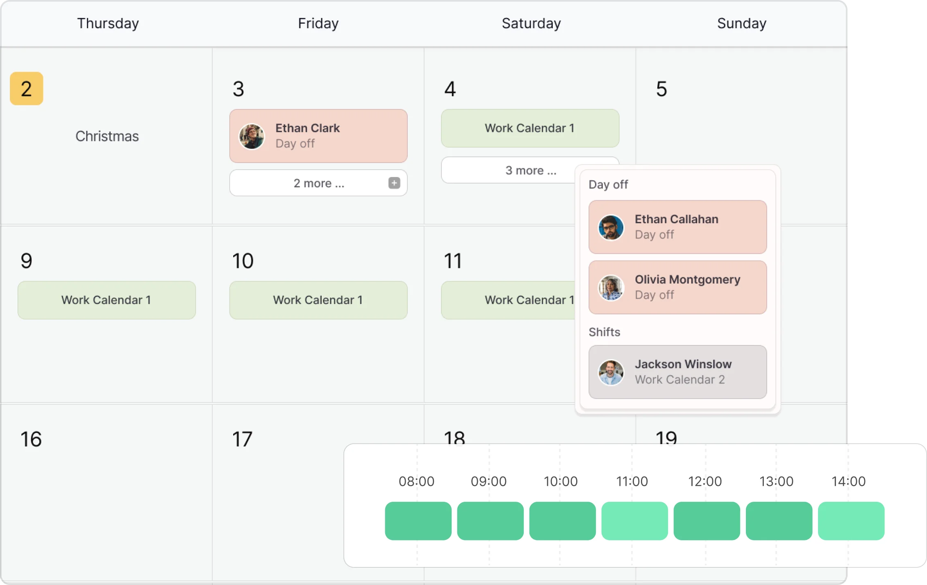Click Jackson Winslow's avatar photo
This screenshot has height=585, width=927.
611,371
